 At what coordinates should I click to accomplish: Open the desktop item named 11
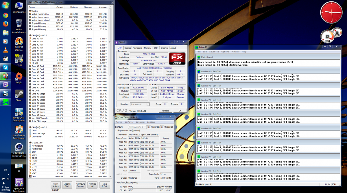(19, 167)
